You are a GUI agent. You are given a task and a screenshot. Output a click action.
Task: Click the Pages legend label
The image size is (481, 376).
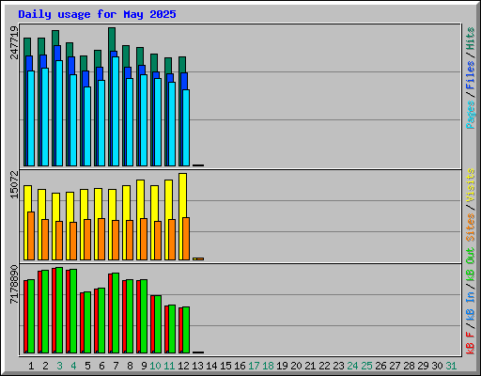tap(470, 115)
